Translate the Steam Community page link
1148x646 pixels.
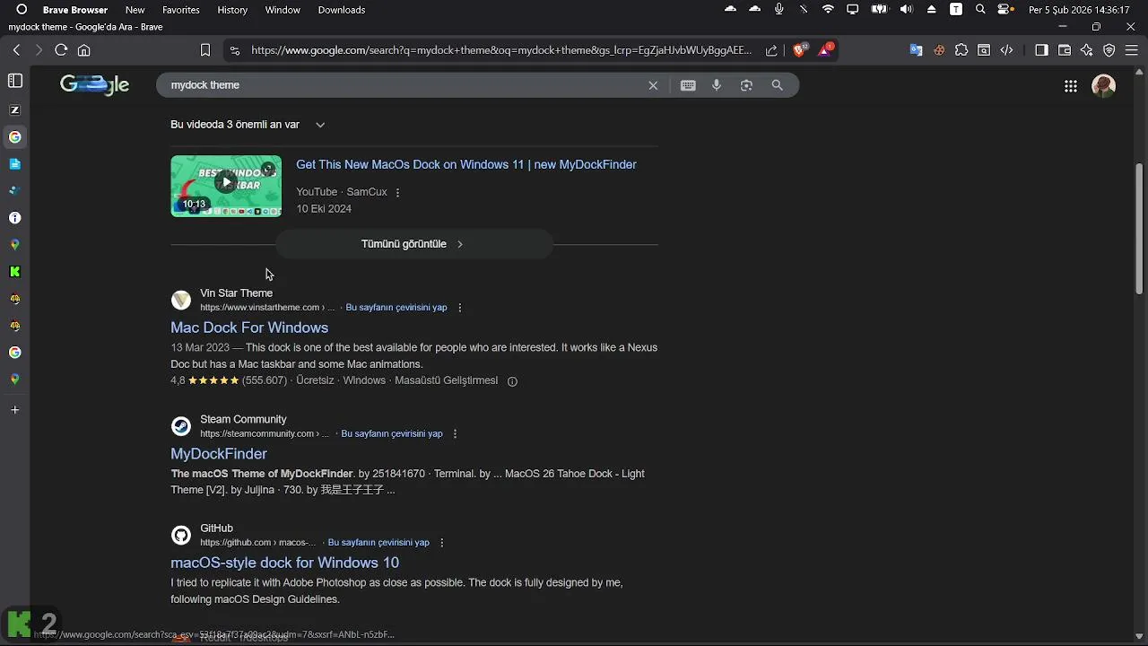(x=392, y=434)
